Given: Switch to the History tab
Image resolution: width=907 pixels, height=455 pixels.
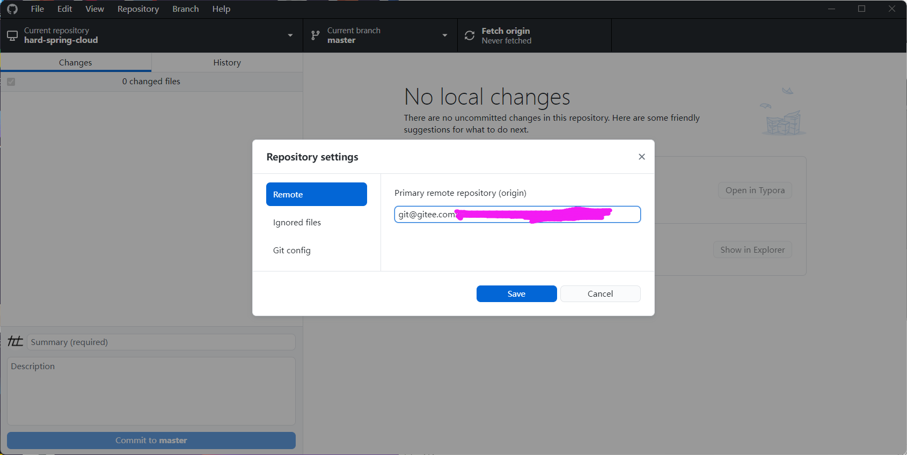Looking at the screenshot, I should 227,62.
